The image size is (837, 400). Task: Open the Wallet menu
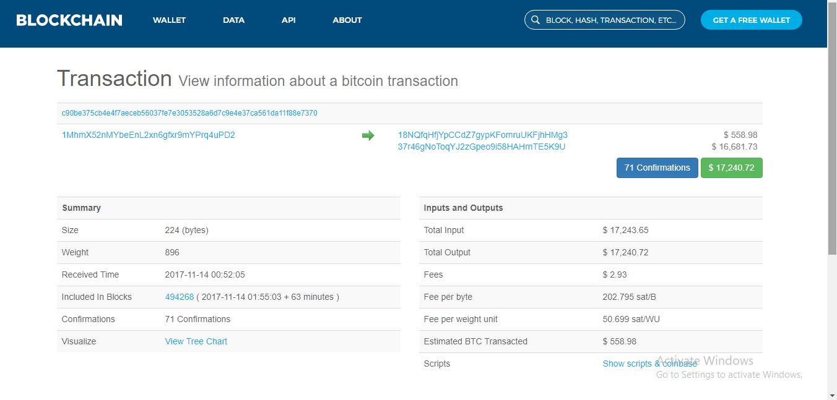click(x=169, y=20)
